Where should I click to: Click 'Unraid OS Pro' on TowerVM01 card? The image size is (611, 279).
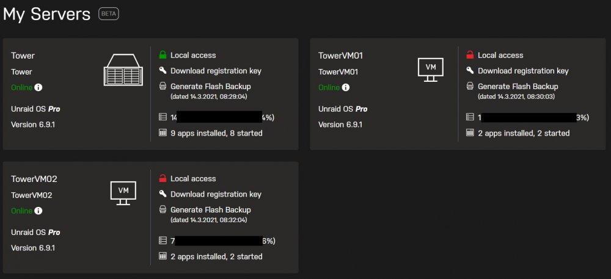pos(343,109)
